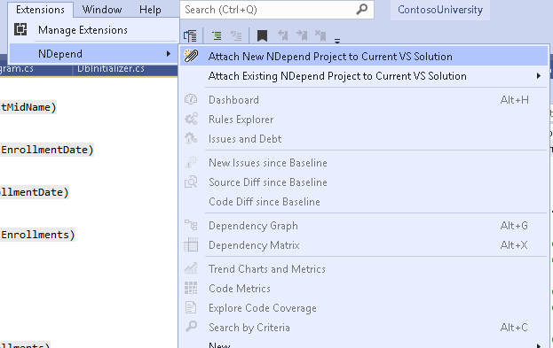Click the llmentDate) code text
The height and width of the screenshot is (348, 553).
tap(35, 192)
